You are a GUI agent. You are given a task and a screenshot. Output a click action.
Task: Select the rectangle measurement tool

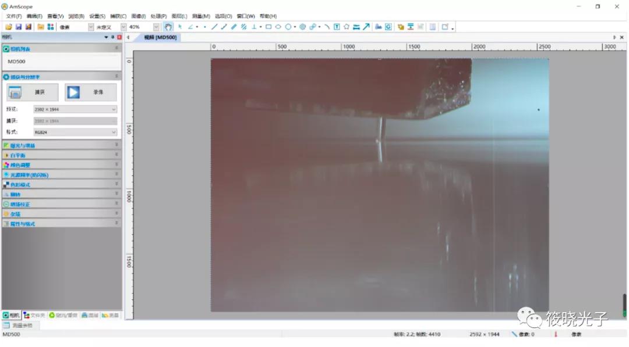tap(268, 27)
